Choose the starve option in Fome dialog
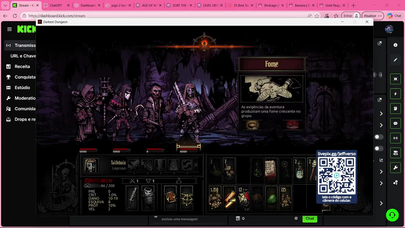 [292, 125]
